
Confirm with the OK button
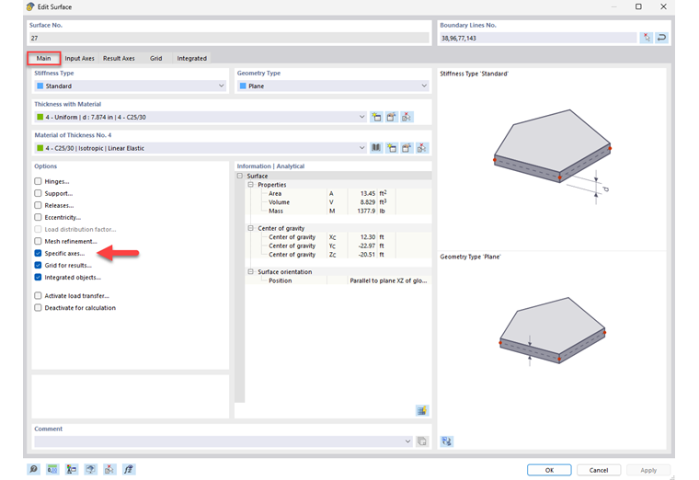click(x=549, y=470)
